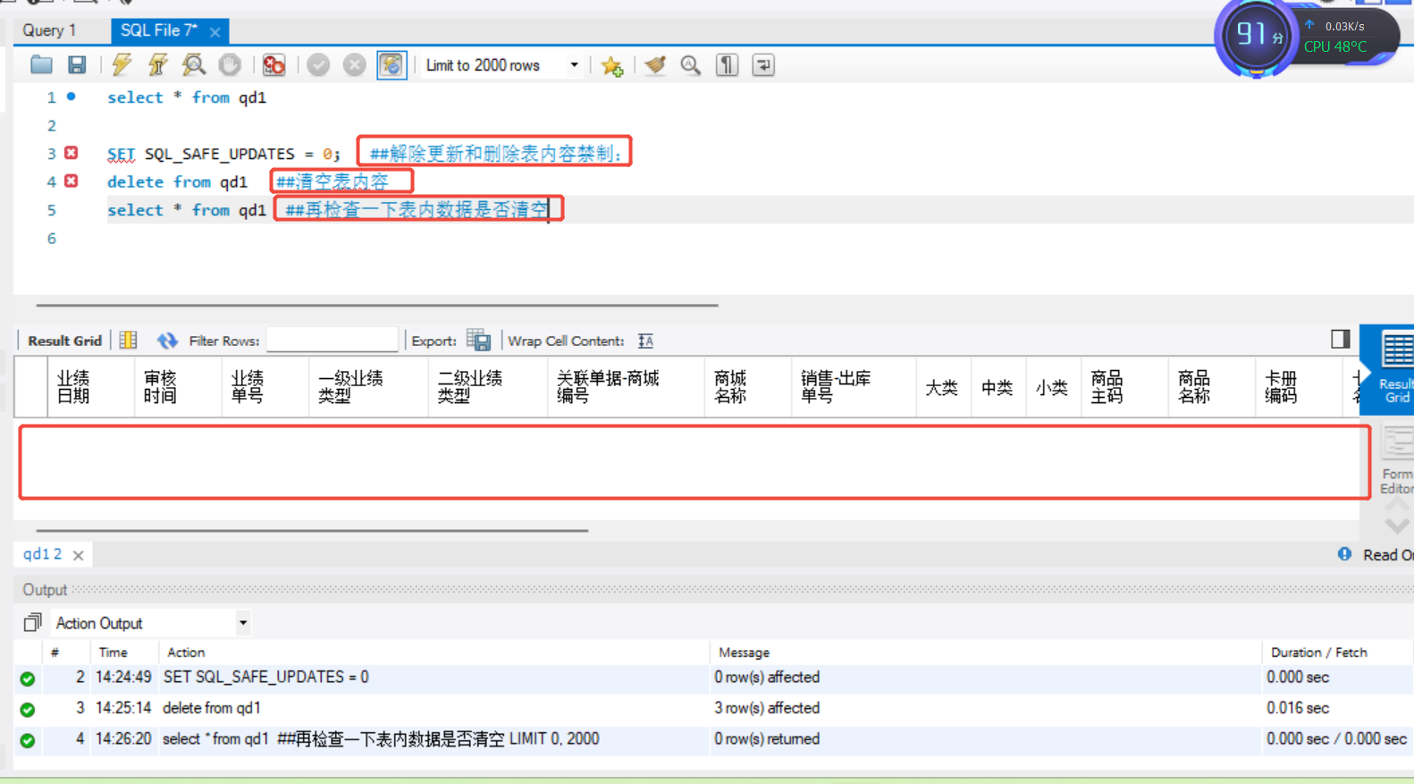Click the 二级业绩类型 column header
The height and width of the screenshot is (784, 1414).
(487, 387)
